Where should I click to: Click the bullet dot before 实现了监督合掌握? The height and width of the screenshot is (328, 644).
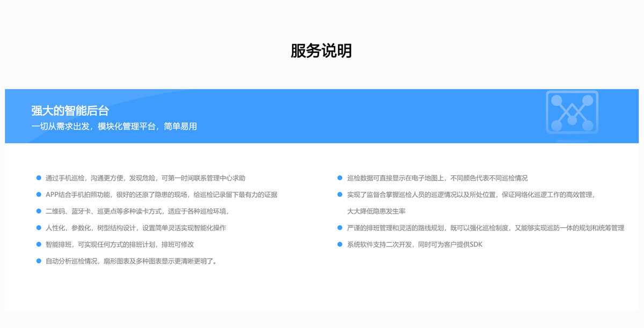coord(340,195)
